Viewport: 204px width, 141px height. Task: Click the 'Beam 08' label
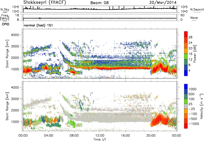coord(99,3)
